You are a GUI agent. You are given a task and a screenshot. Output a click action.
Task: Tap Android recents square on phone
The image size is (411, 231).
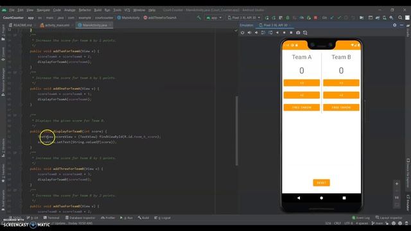344,198
